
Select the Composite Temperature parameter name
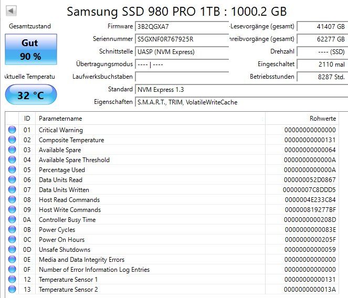click(x=71, y=140)
